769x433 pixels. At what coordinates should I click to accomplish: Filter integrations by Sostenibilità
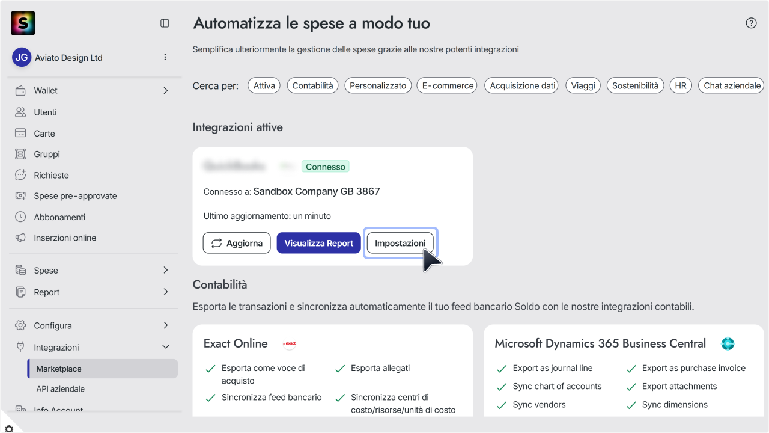(x=636, y=85)
